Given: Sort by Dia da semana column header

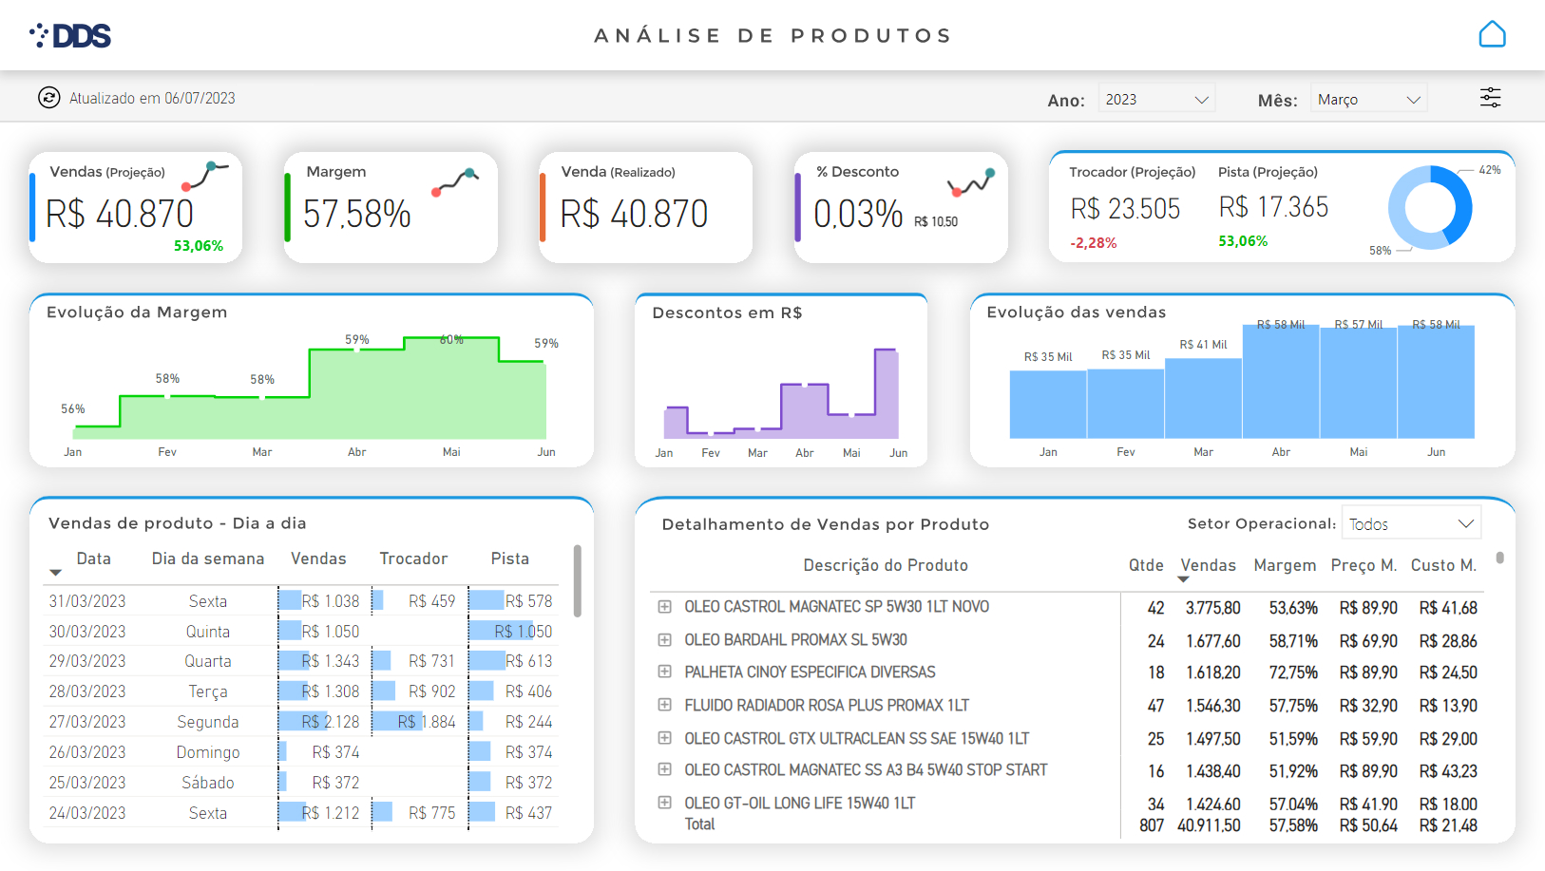Looking at the screenshot, I should click(208, 559).
